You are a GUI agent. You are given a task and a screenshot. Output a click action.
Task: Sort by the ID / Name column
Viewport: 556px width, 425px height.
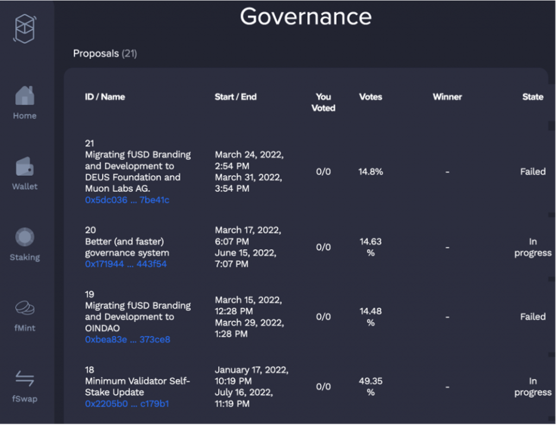point(105,97)
